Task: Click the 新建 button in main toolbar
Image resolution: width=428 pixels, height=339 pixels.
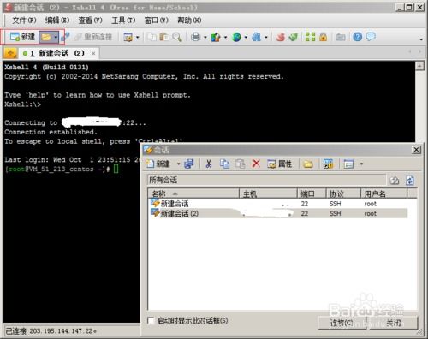Action: [x=22, y=37]
